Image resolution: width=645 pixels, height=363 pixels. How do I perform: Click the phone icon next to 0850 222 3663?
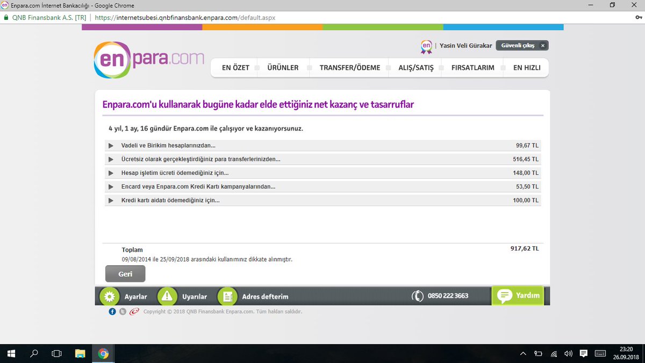418,296
